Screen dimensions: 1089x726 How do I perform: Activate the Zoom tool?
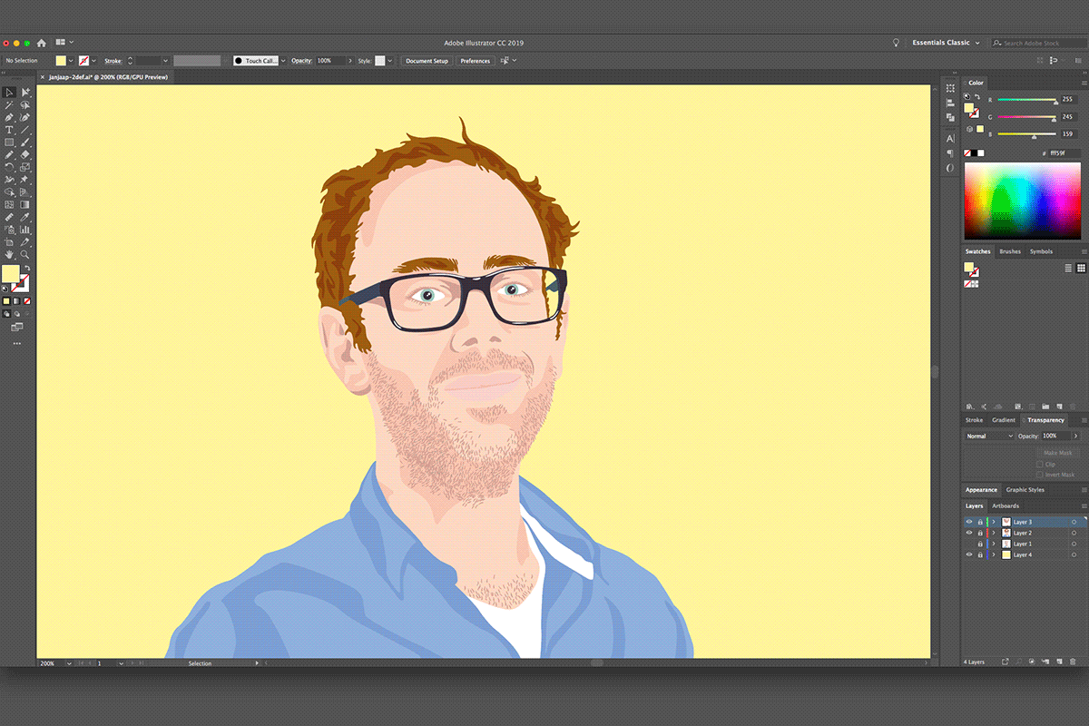pyautogui.click(x=25, y=255)
